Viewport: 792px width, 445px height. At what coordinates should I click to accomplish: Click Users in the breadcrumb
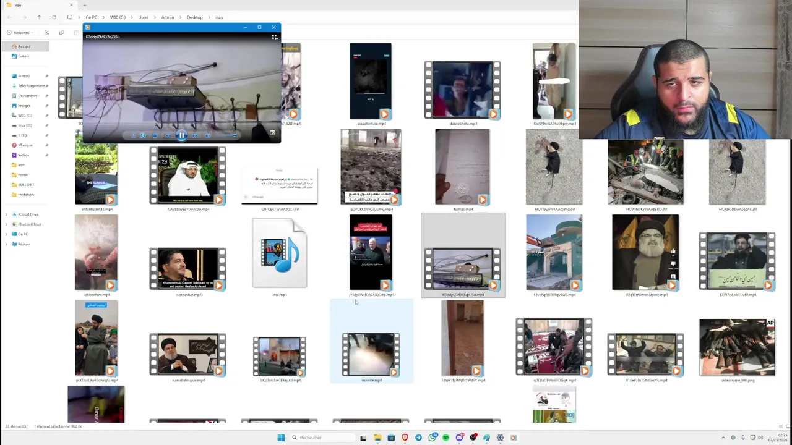144,17
